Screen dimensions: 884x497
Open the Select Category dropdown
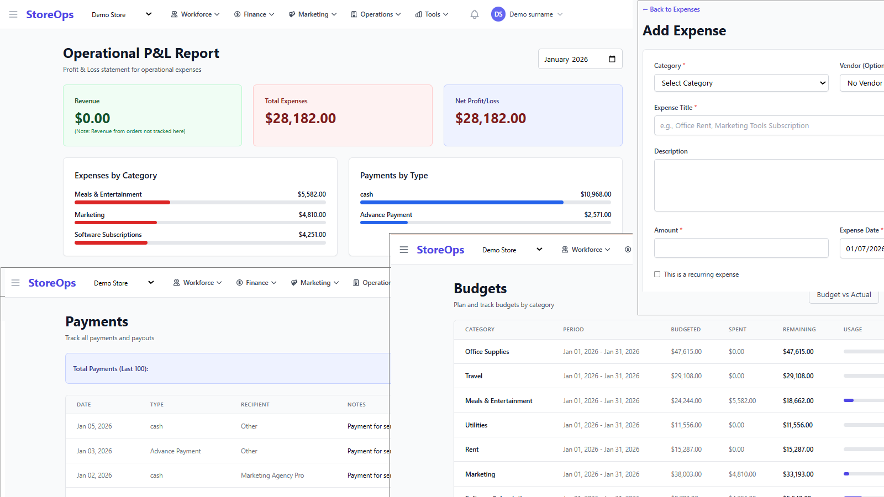pyautogui.click(x=741, y=83)
